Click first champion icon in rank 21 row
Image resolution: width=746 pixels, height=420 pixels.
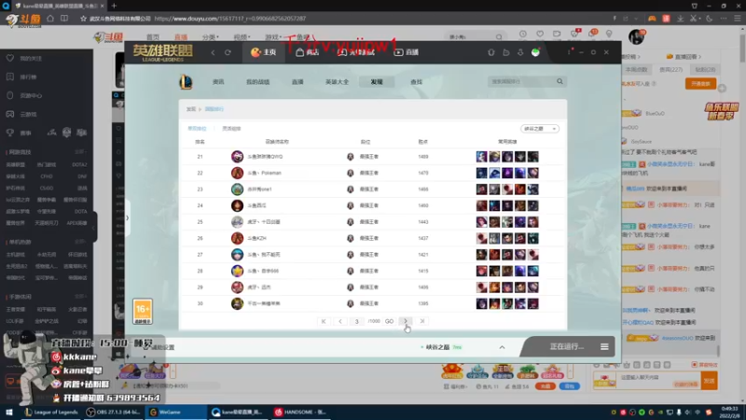pyautogui.click(x=481, y=156)
